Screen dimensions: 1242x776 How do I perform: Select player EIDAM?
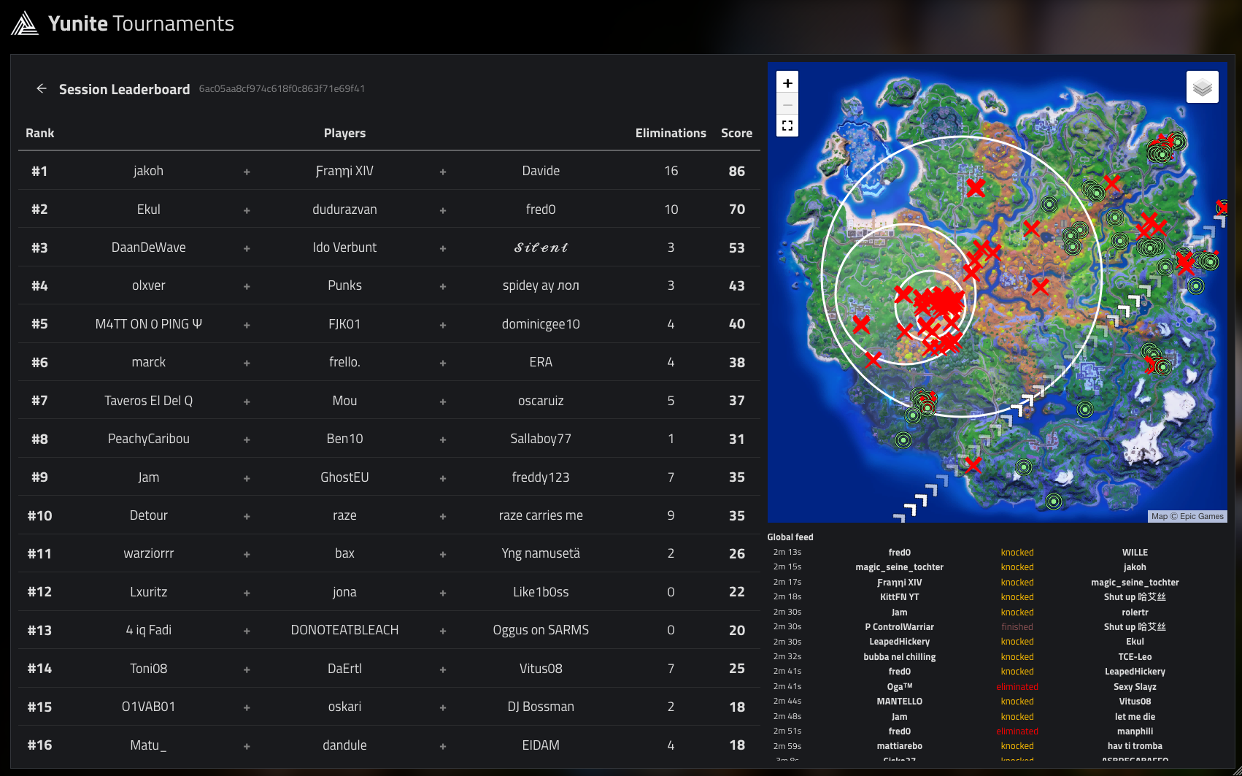coord(541,745)
